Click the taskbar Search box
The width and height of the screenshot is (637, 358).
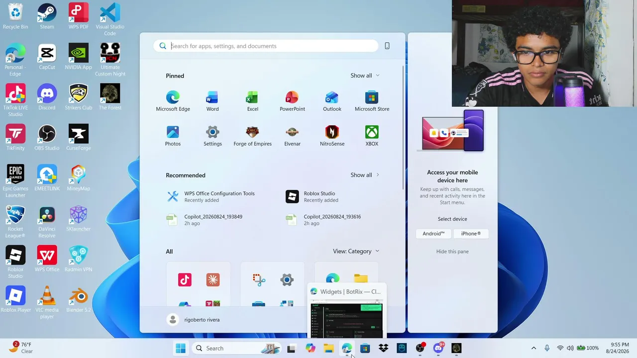pyautogui.click(x=237, y=348)
